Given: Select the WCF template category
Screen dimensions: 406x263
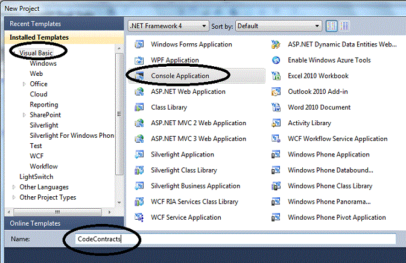Looking at the screenshot, I should pyautogui.click(x=37, y=156).
